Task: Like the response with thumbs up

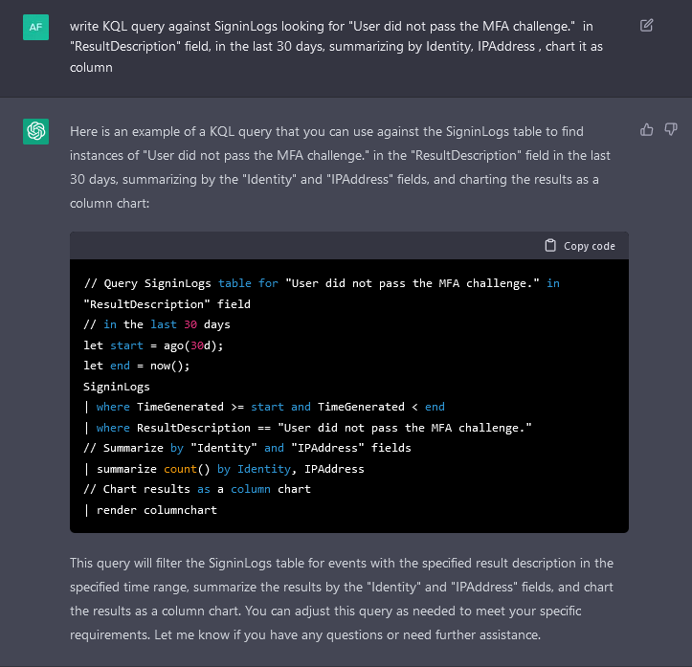Action: tap(647, 129)
